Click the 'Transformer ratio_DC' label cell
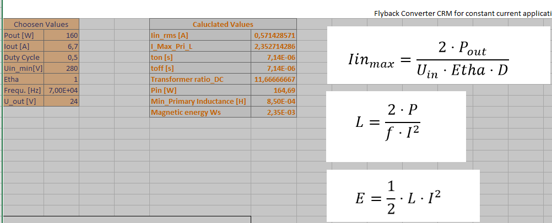The width and height of the screenshot is (552, 223). pos(201,79)
